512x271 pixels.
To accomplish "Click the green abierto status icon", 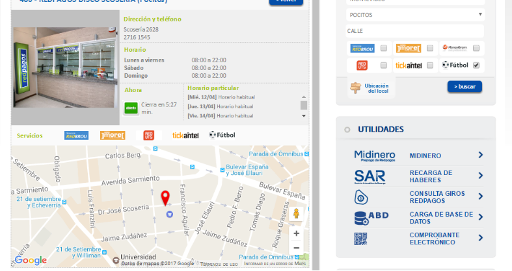I will point(131,108).
